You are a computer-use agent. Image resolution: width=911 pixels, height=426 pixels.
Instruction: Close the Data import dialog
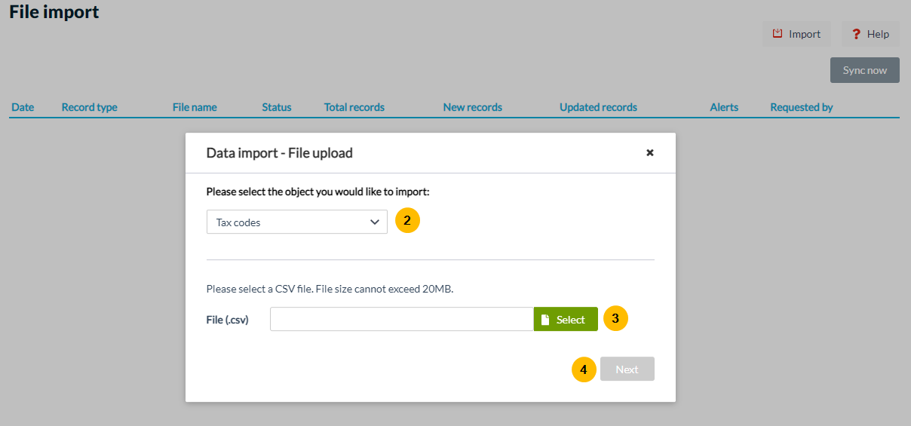click(x=650, y=152)
